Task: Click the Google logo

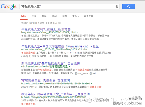Action: 9,7
